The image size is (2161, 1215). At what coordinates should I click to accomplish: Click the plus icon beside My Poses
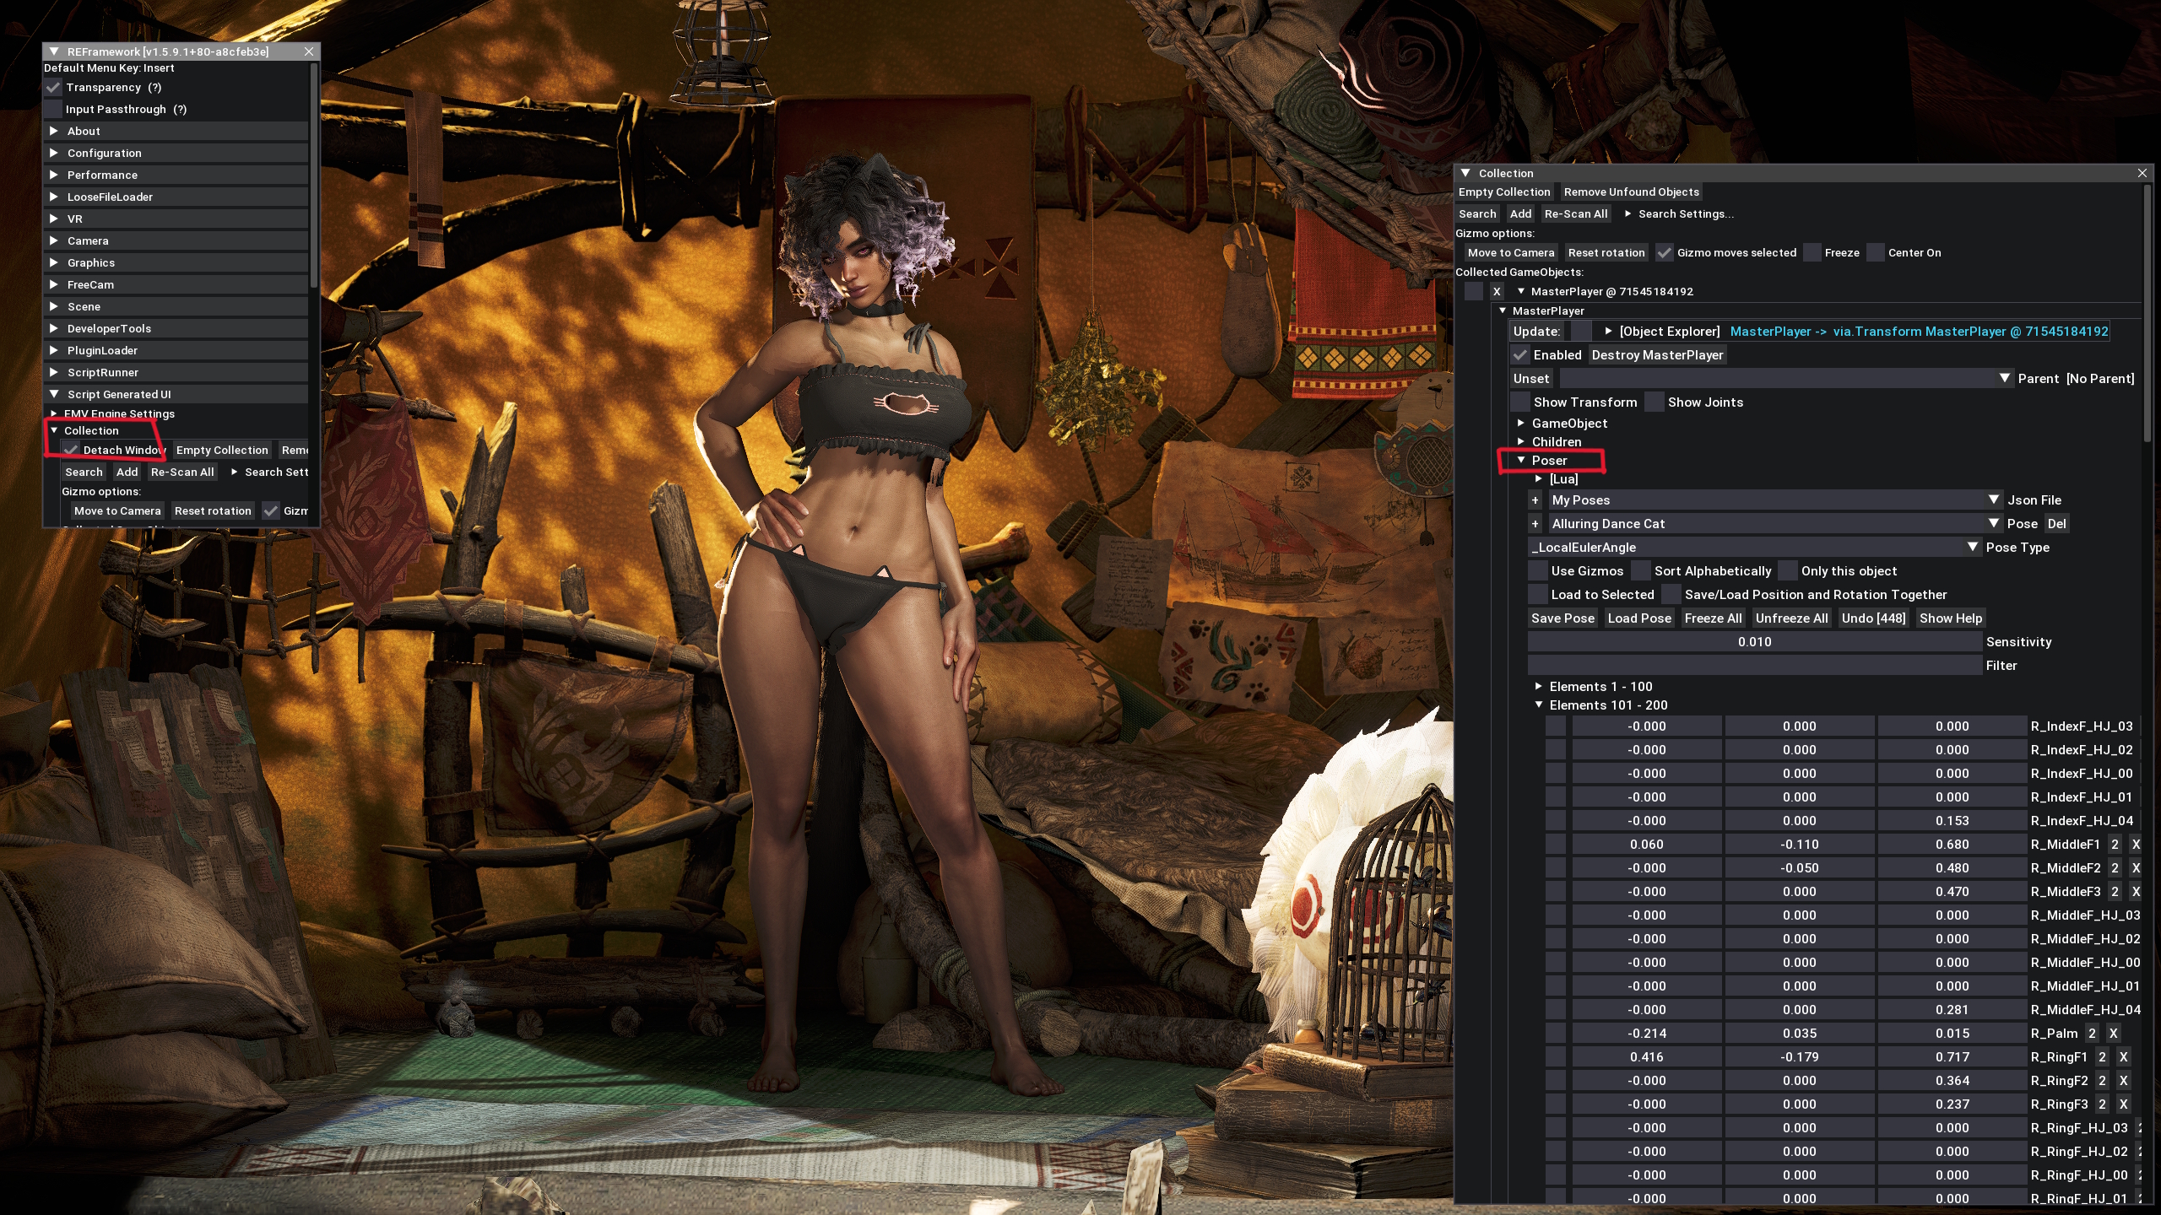[1535, 500]
